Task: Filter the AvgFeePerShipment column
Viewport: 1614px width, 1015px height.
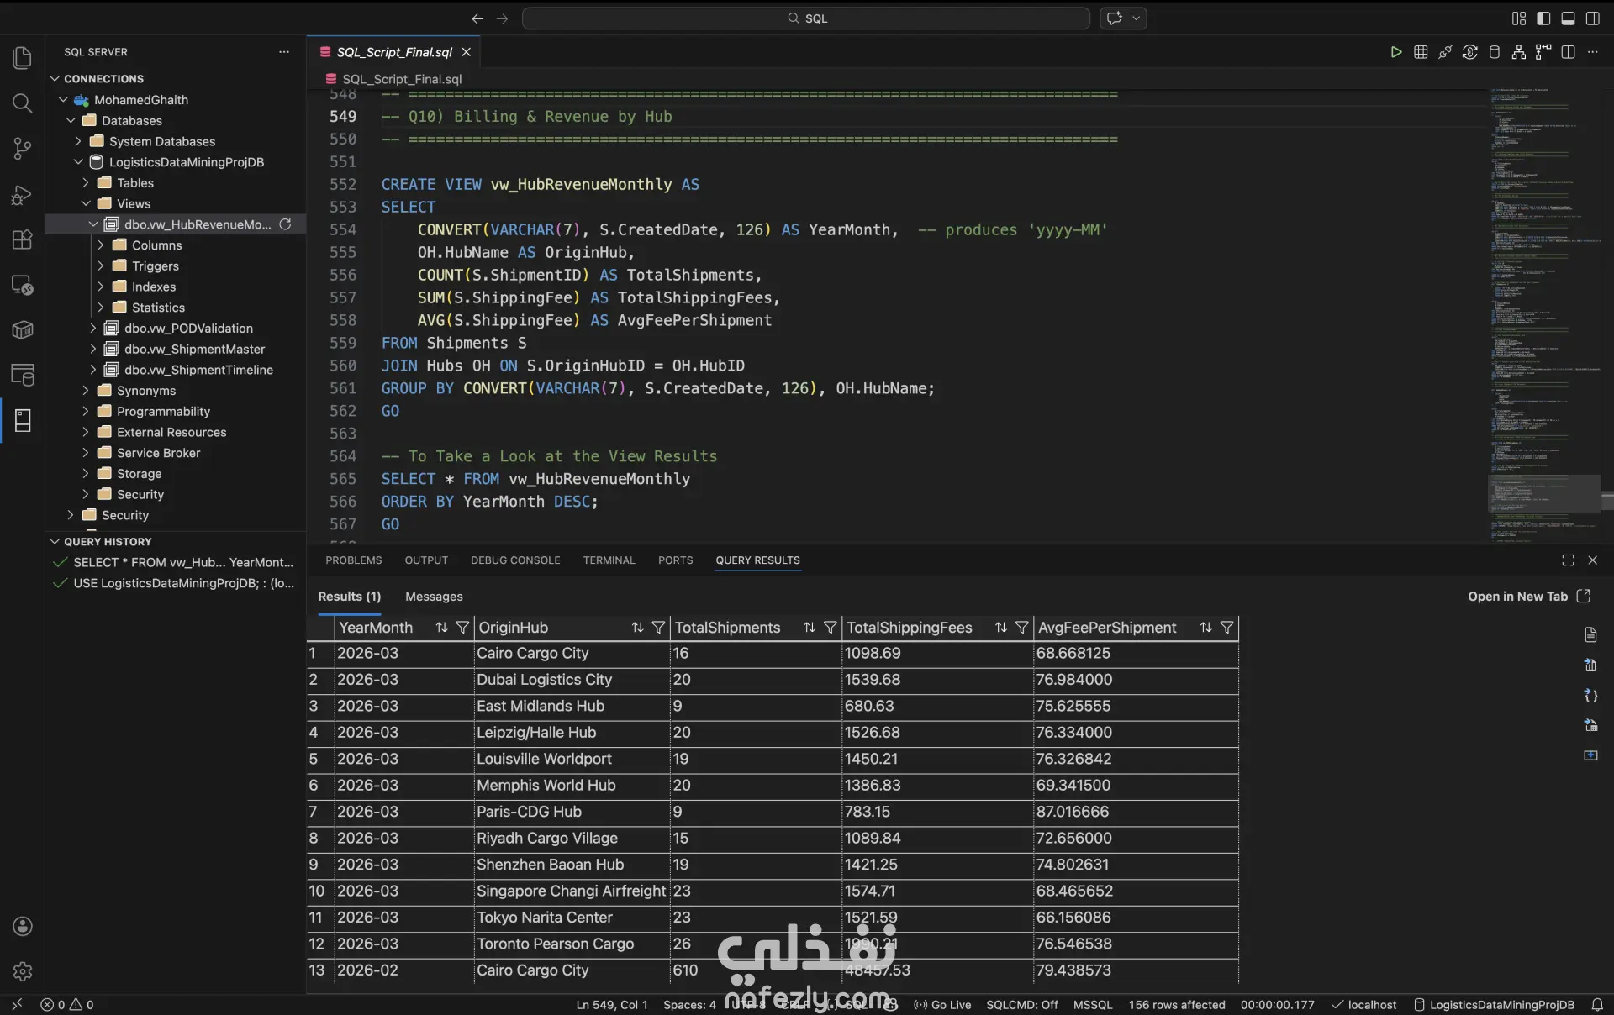Action: click(x=1226, y=628)
